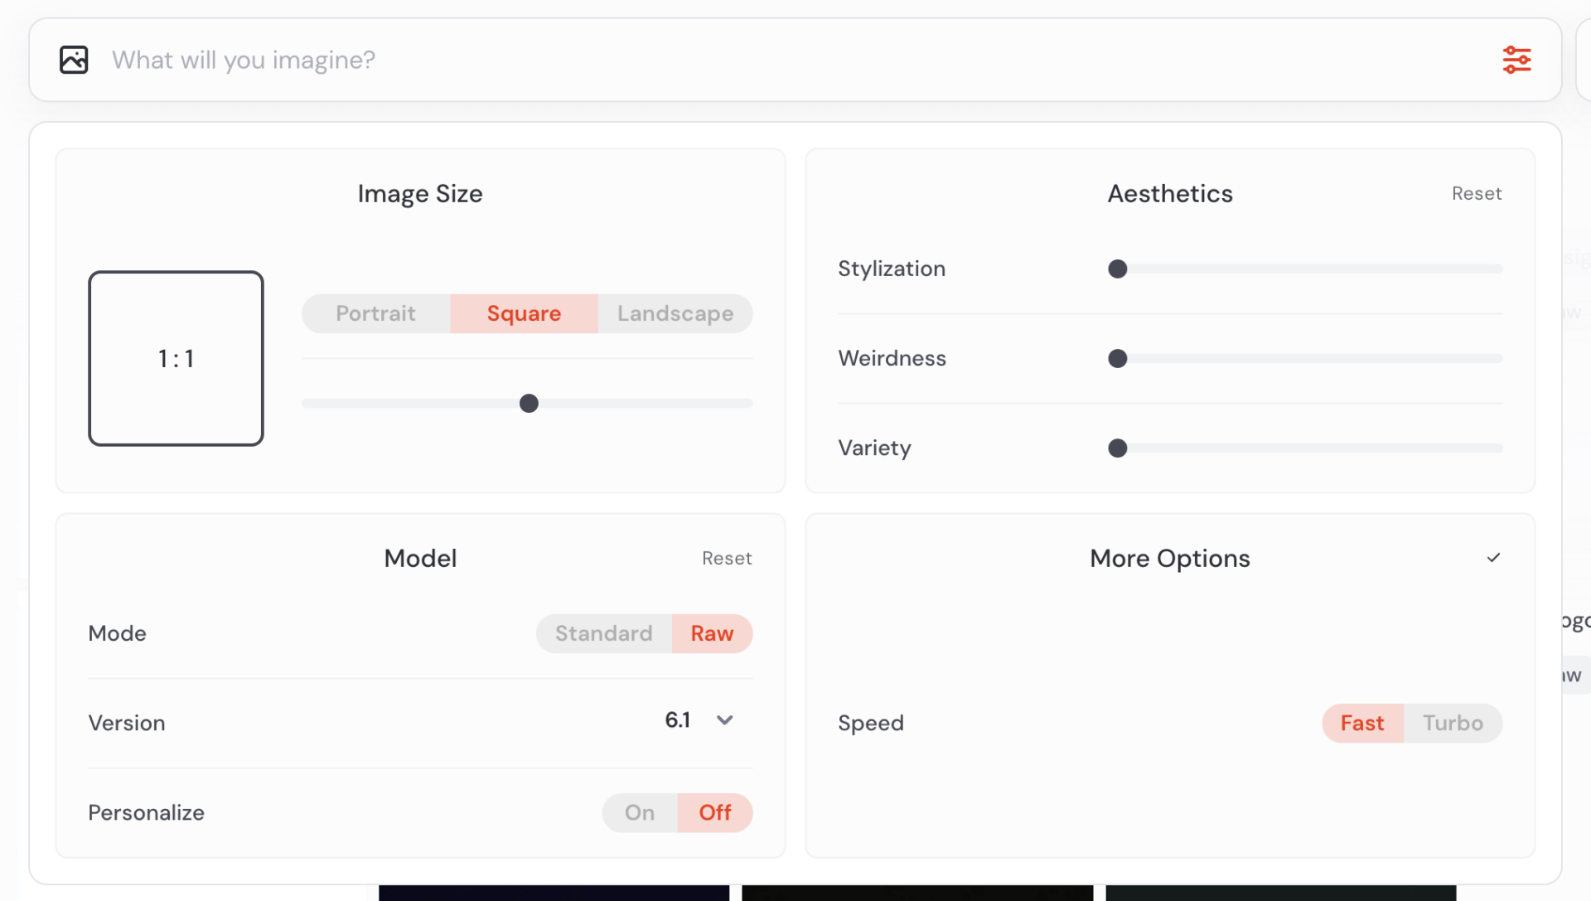Click the aspect ratio slider handle
The height and width of the screenshot is (901, 1591).
(x=529, y=404)
